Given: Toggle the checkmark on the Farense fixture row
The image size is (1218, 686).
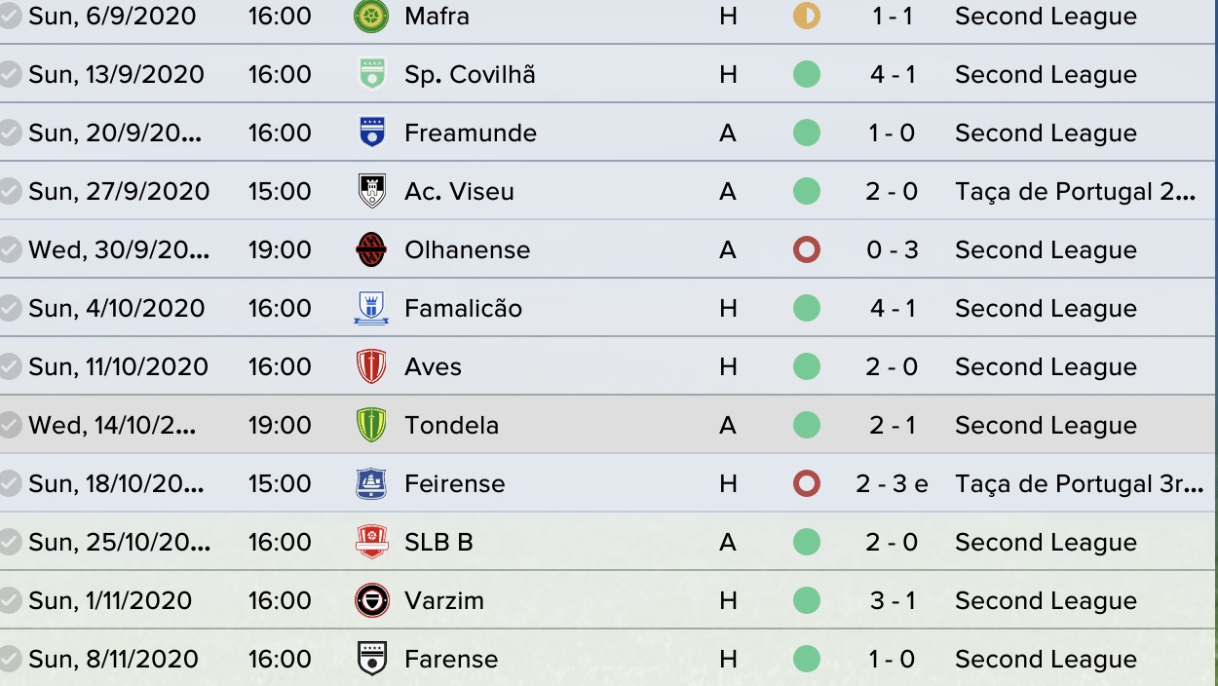Looking at the screenshot, I should coord(10,660).
